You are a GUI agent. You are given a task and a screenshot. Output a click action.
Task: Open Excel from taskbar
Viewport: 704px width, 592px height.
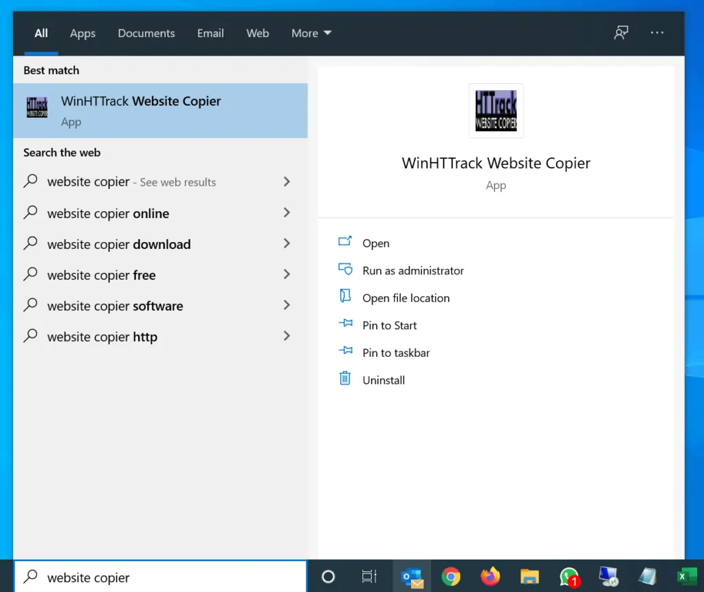(687, 577)
